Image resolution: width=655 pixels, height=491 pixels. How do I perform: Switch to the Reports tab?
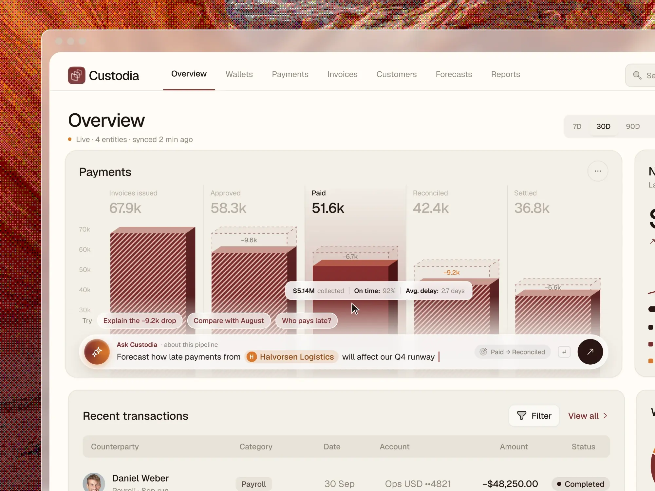pos(506,74)
